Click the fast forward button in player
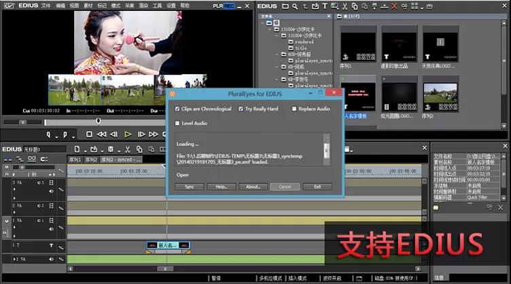The width and height of the screenshot is (511, 284). click(x=153, y=134)
